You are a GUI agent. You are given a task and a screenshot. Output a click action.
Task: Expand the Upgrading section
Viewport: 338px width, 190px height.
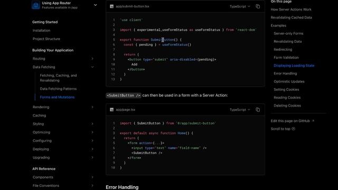coord(92,157)
